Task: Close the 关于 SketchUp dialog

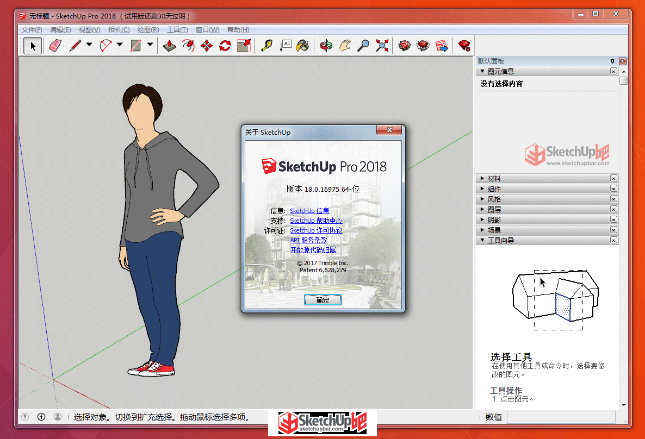Action: pos(389,130)
